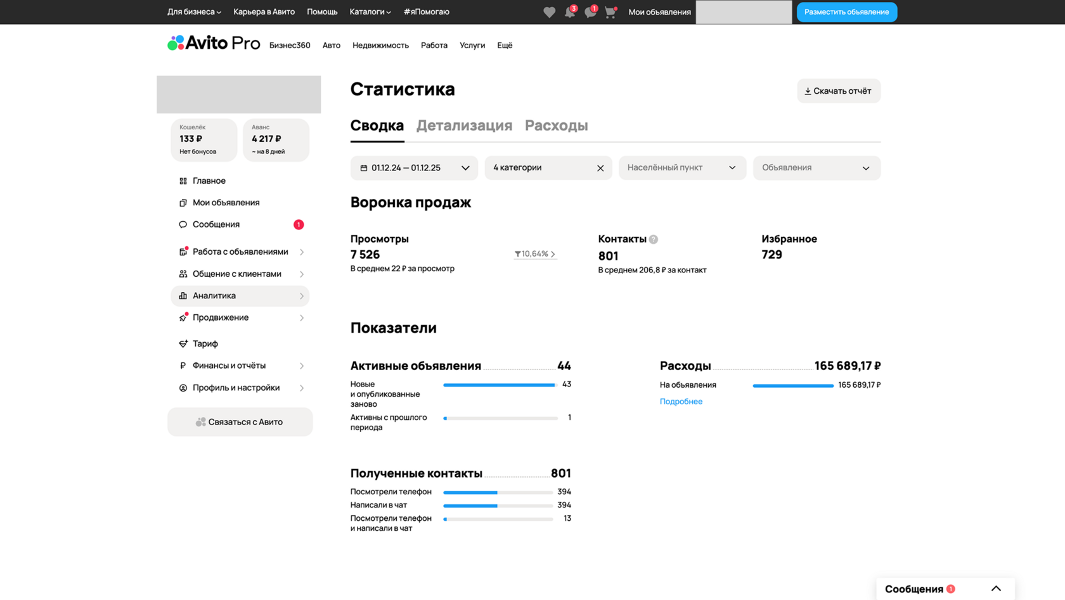Open Бизнес360 navigation item
This screenshot has height=600, width=1065.
pos(290,46)
